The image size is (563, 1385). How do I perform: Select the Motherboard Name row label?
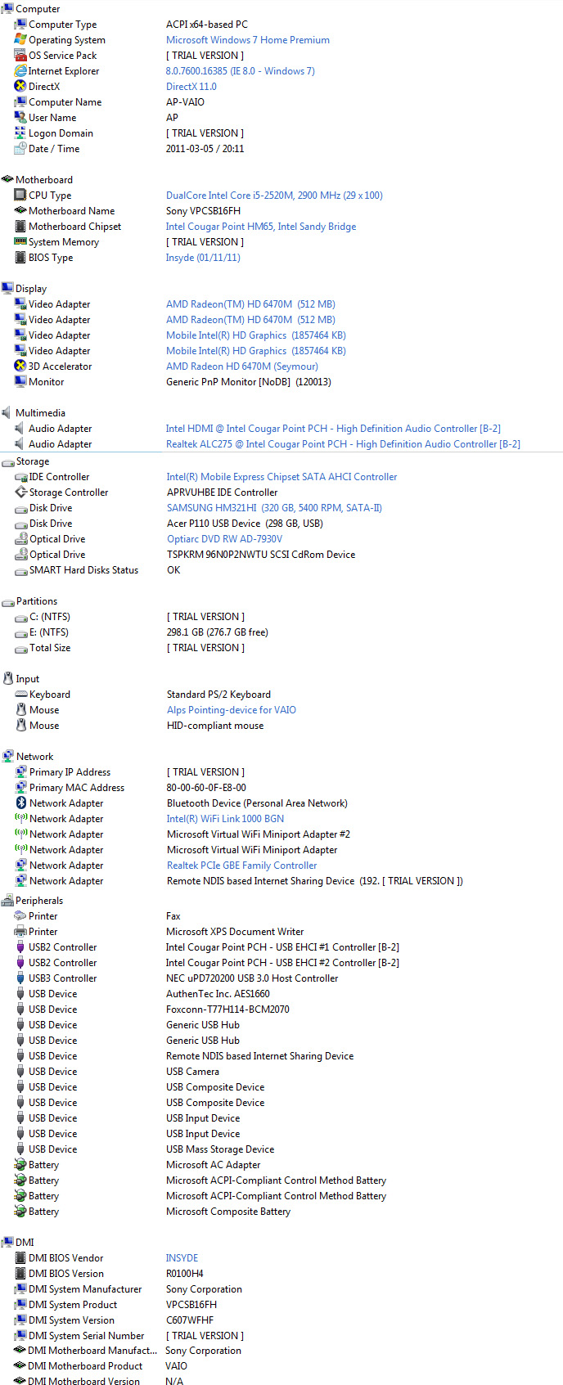click(72, 211)
